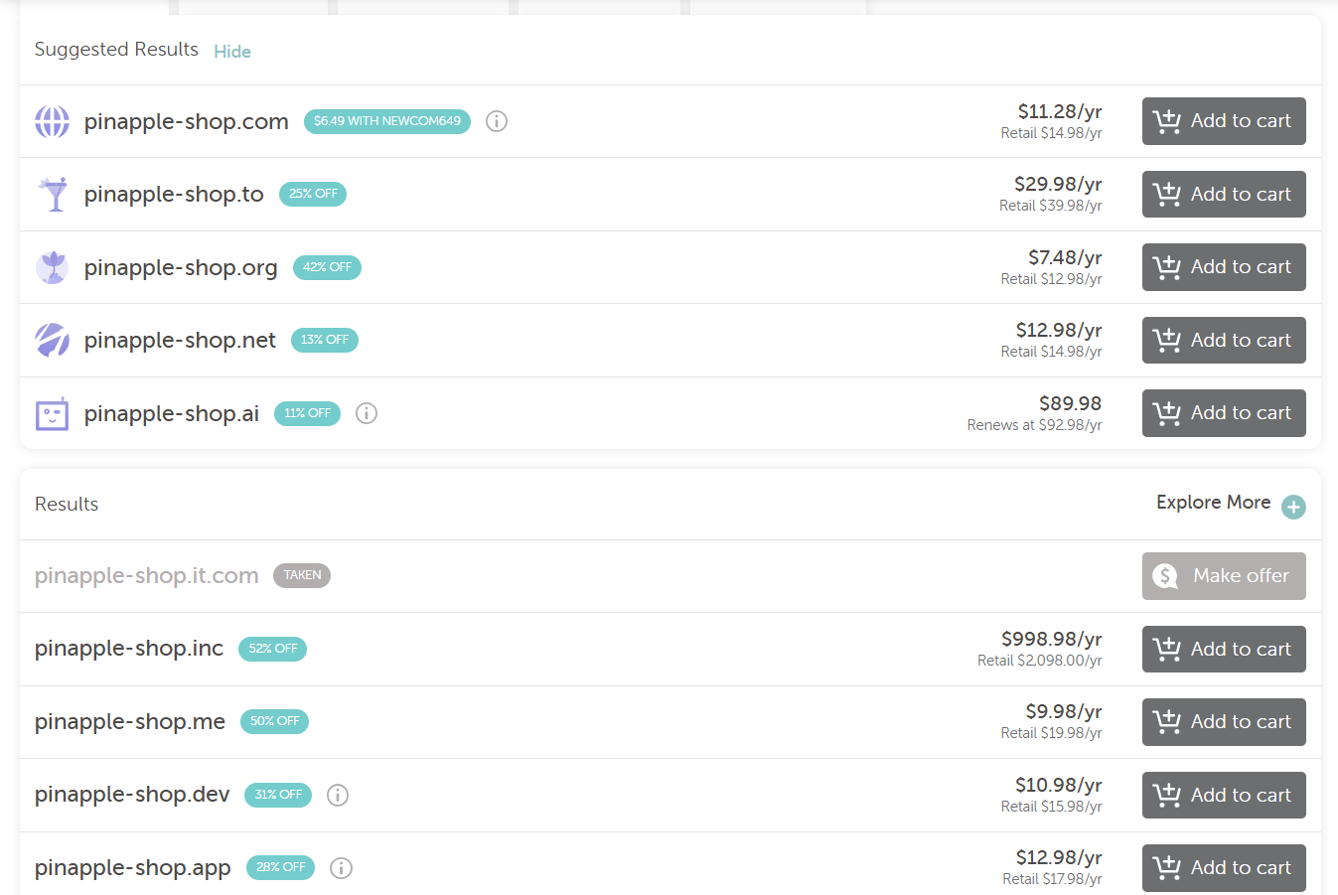Click the 25% OFF badge on pinapple-shop.to
1338x895 pixels.
tap(313, 194)
